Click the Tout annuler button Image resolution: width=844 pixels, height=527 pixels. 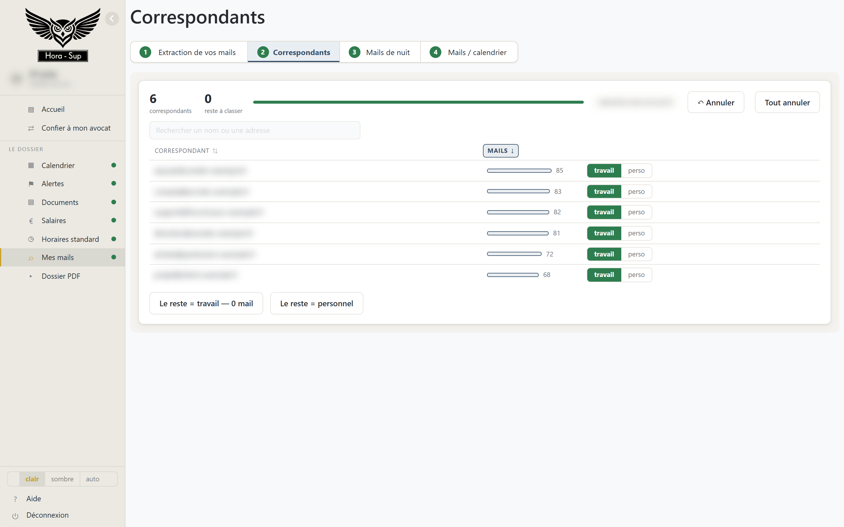[x=787, y=102]
